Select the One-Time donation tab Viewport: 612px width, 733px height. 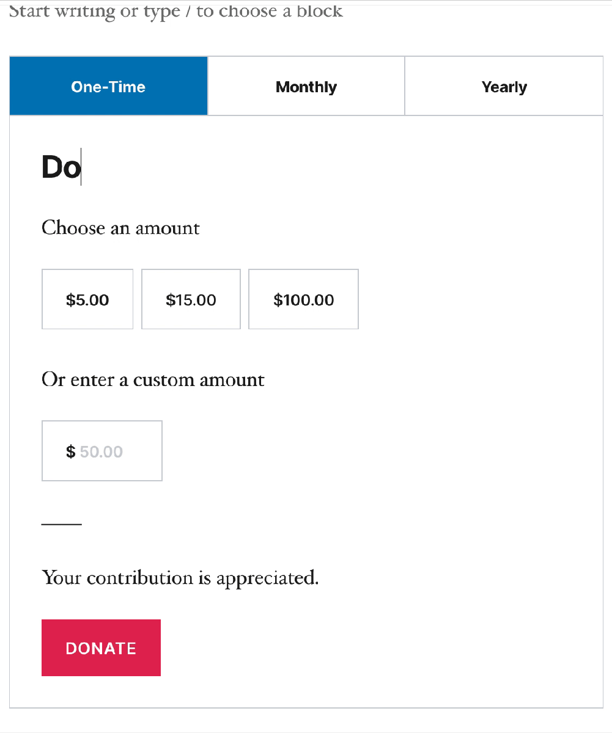coord(108,86)
